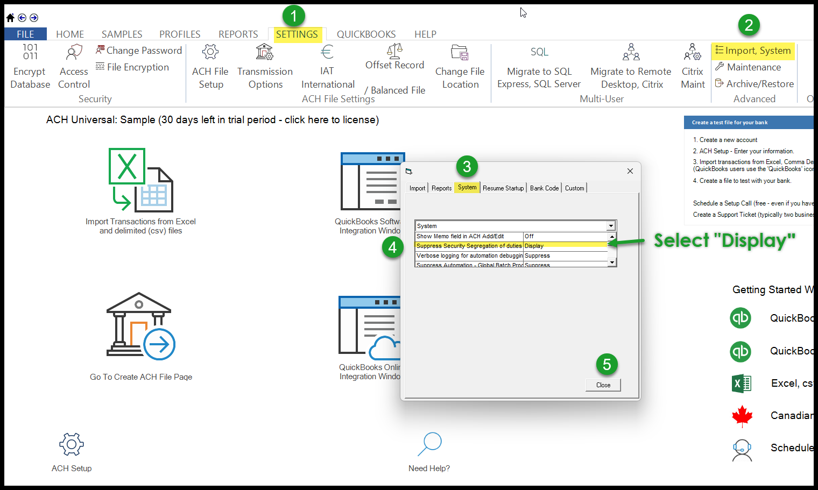Click File Encryption
Screen dimensions: 818x490
click(x=132, y=67)
